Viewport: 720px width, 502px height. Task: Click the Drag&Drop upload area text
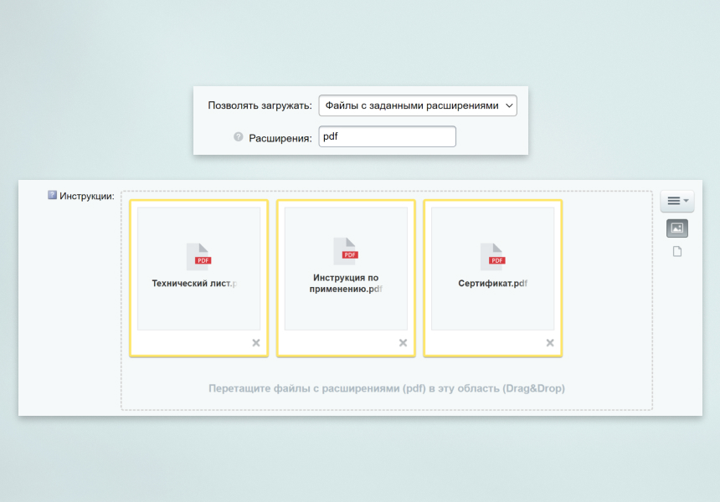click(x=387, y=388)
